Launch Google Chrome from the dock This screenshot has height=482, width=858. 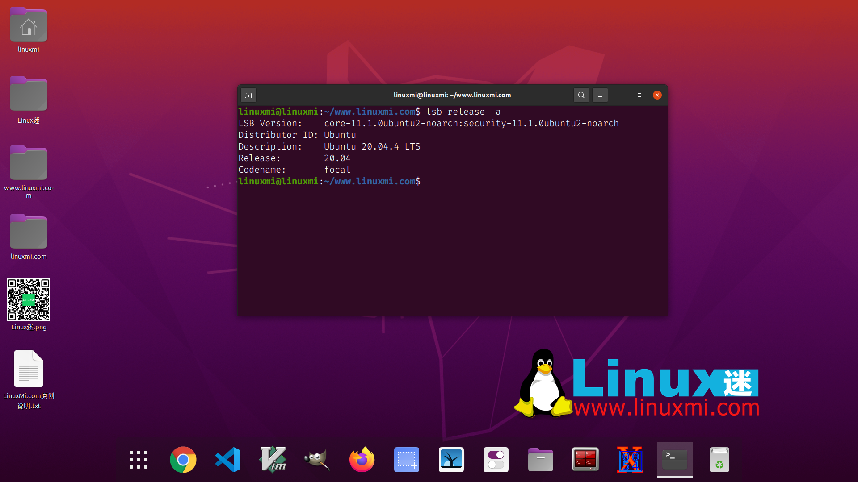click(x=183, y=460)
